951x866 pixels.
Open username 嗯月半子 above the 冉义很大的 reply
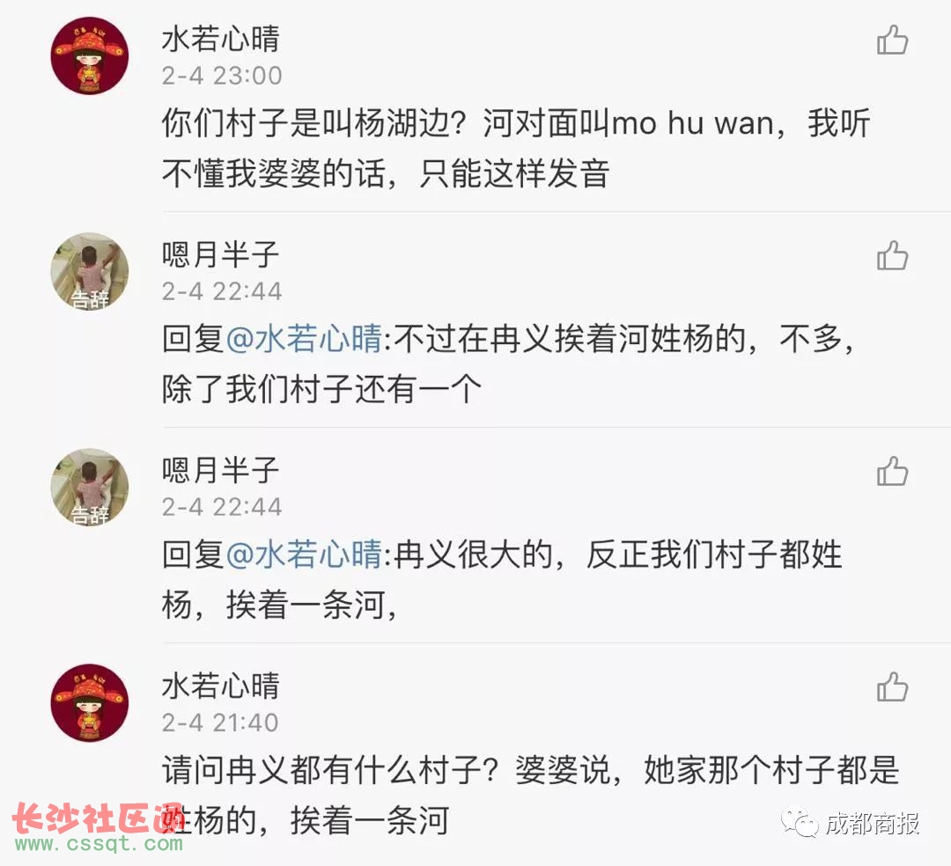(x=220, y=470)
